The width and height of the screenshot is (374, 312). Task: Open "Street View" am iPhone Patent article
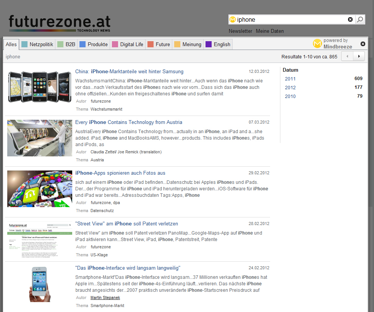click(x=127, y=224)
